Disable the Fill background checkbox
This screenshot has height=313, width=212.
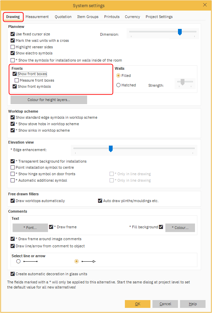click(x=161, y=227)
